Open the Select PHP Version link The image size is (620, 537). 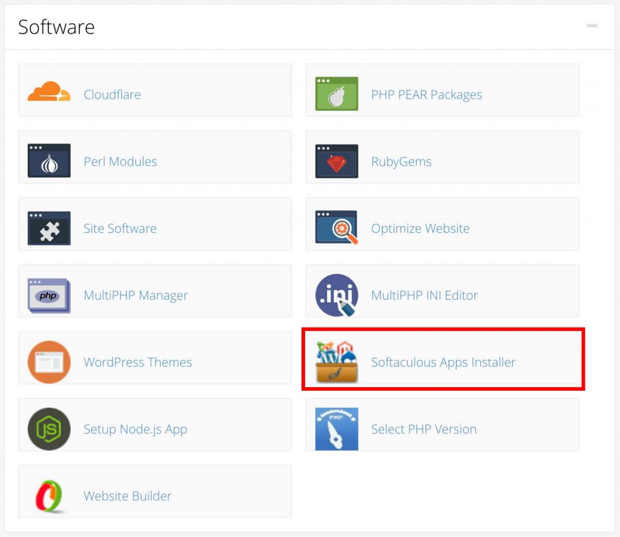click(423, 429)
